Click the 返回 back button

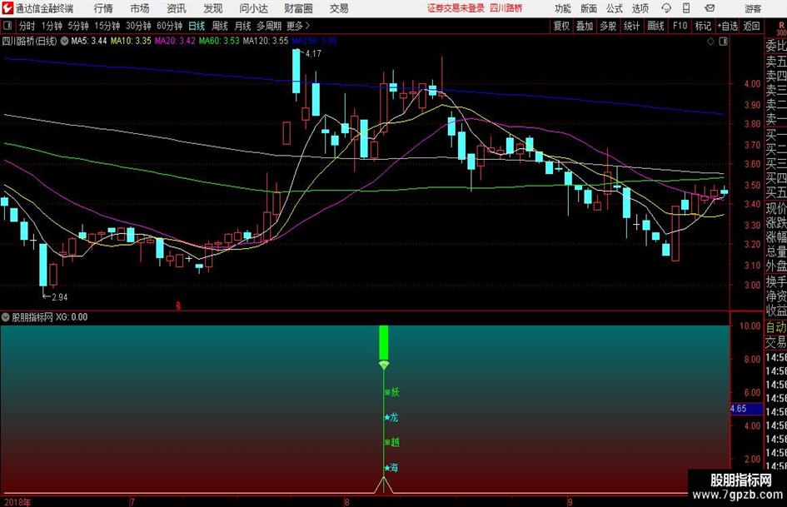(x=751, y=26)
